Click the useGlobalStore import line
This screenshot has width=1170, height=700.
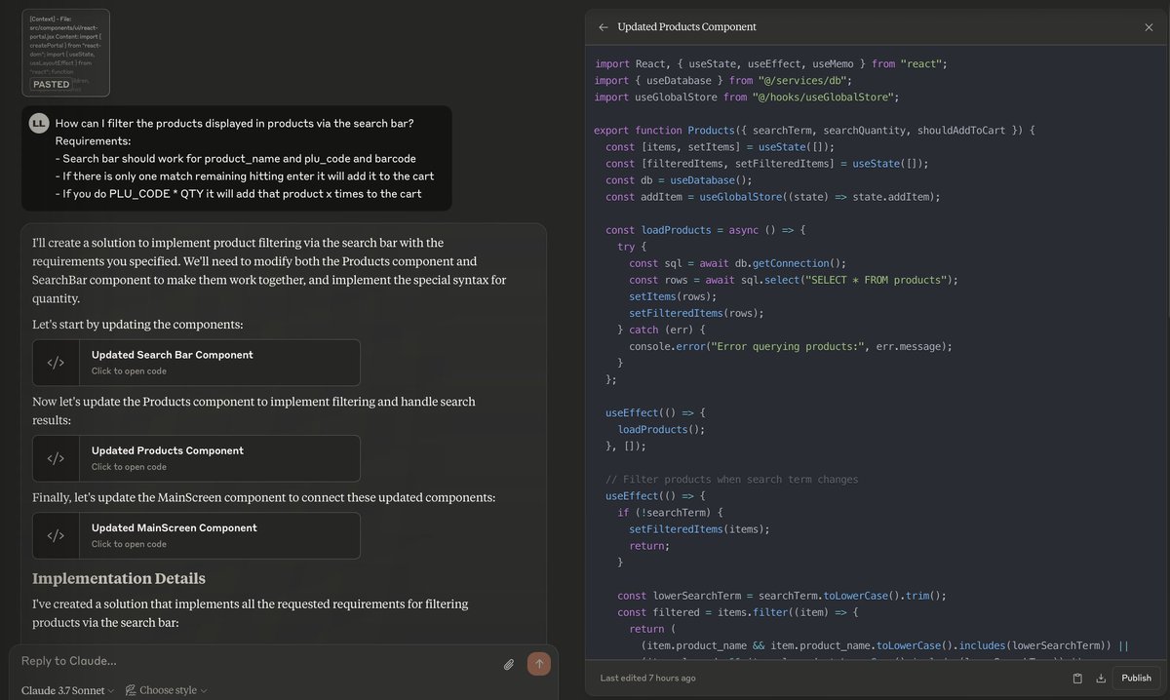pos(747,97)
